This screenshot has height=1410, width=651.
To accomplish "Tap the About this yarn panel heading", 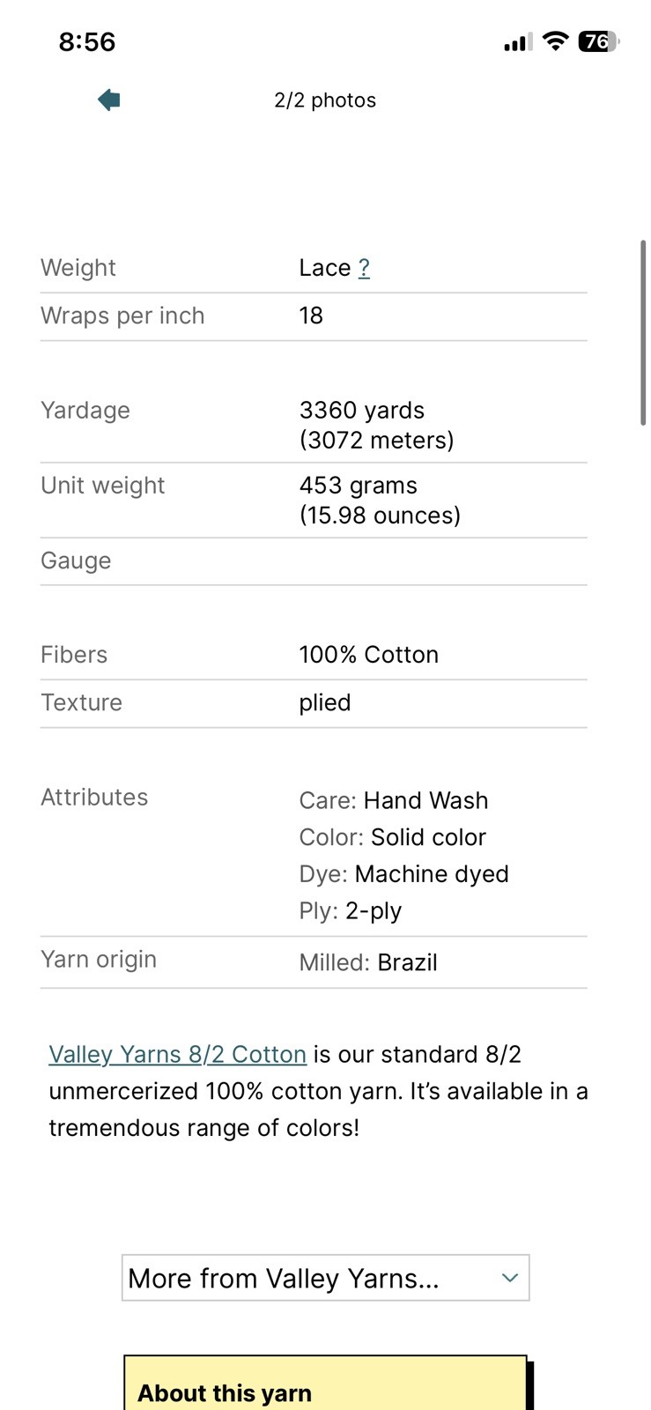I will (225, 1392).
